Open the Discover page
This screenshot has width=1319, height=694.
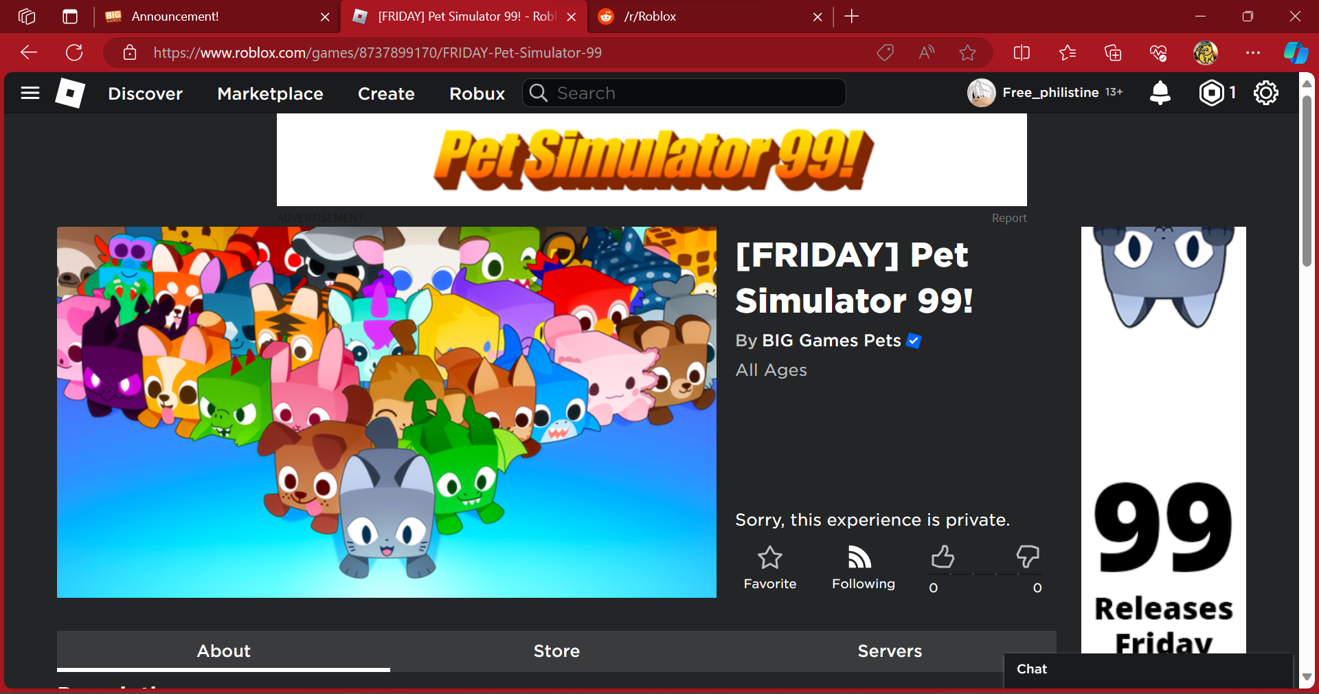[145, 93]
